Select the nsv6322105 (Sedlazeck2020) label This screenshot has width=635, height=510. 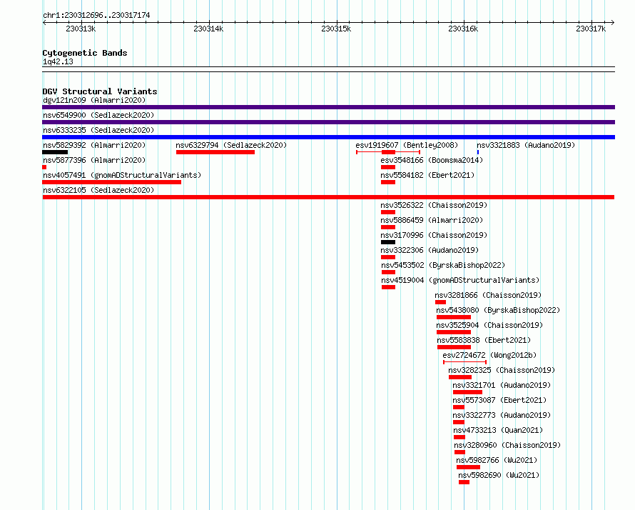(x=98, y=190)
